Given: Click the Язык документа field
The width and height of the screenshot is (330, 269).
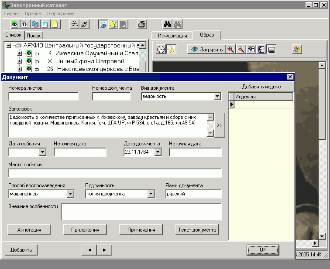Looking at the screenshot, I should pyautogui.click(x=193, y=194).
